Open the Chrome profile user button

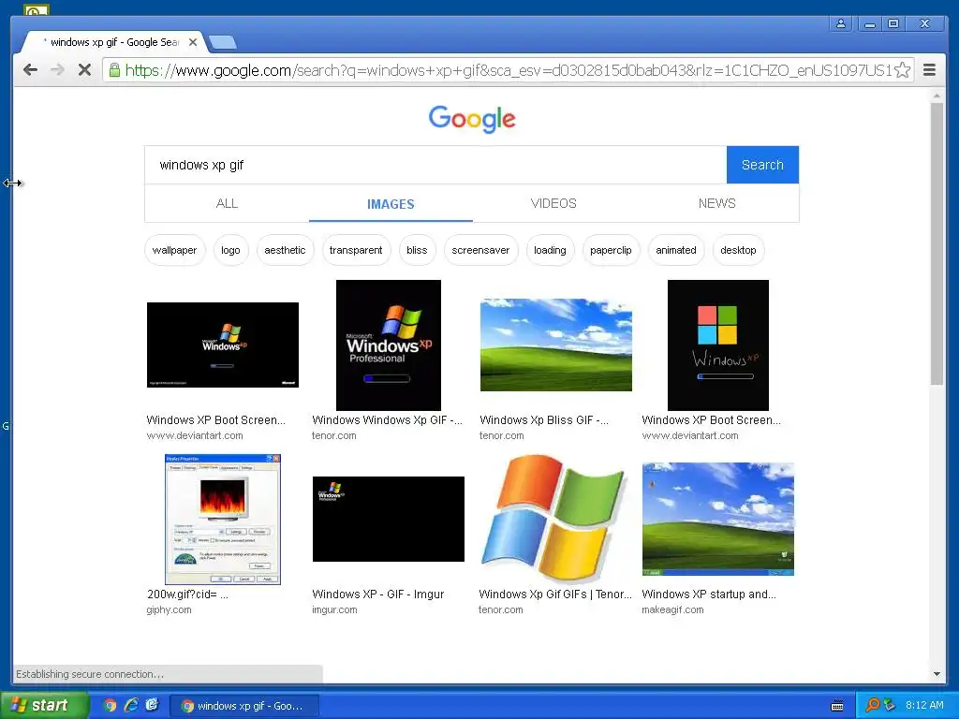(841, 23)
